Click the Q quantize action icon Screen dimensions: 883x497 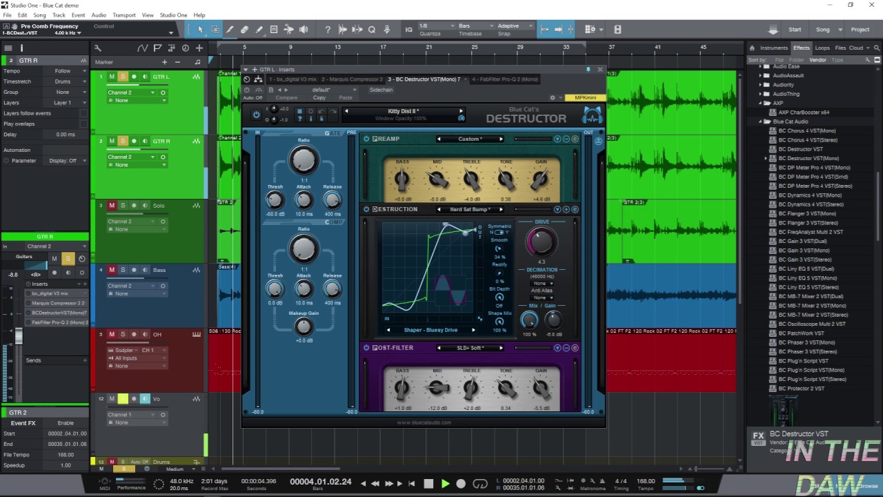372,30
